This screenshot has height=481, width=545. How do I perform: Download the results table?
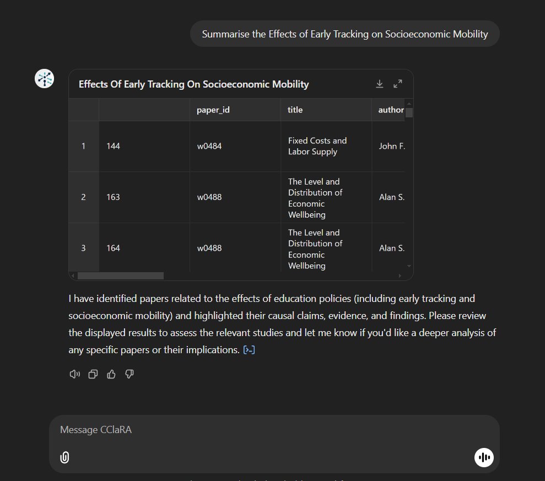tap(380, 84)
